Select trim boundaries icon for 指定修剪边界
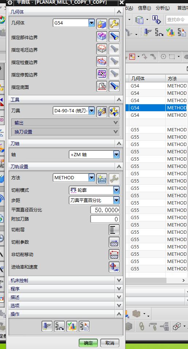Image resolution: width=188 pixels, height=349 pixels. [x=102, y=74]
